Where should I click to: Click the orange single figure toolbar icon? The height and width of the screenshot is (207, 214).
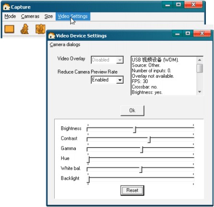click(x=24, y=29)
